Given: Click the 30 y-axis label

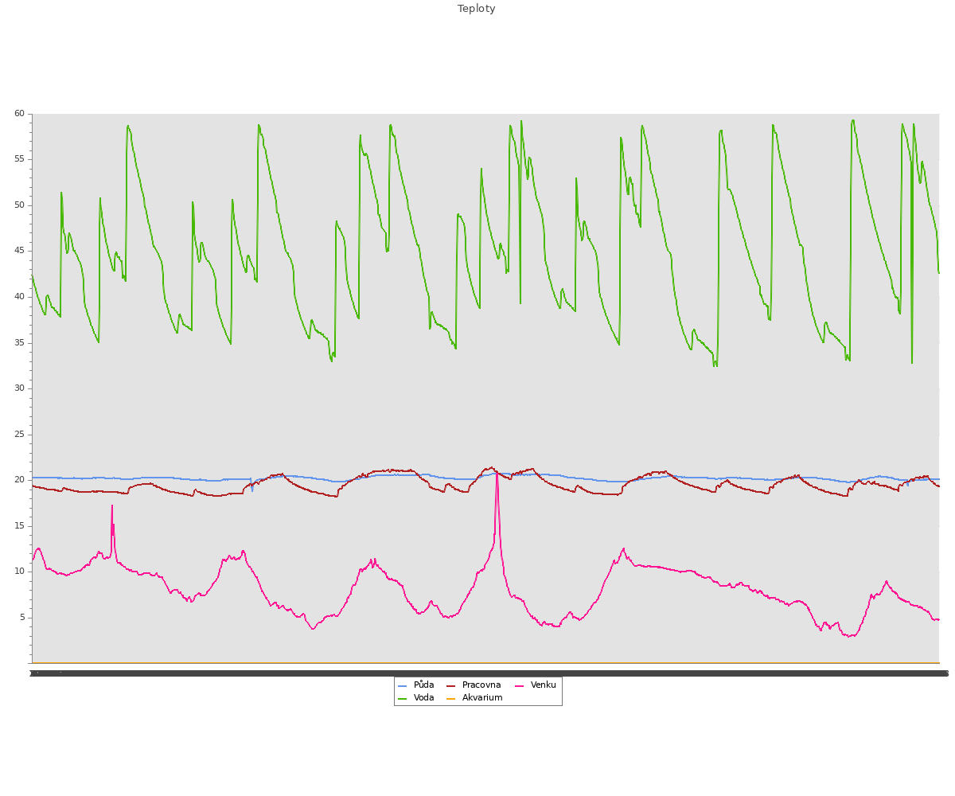Looking at the screenshot, I should tap(19, 388).
